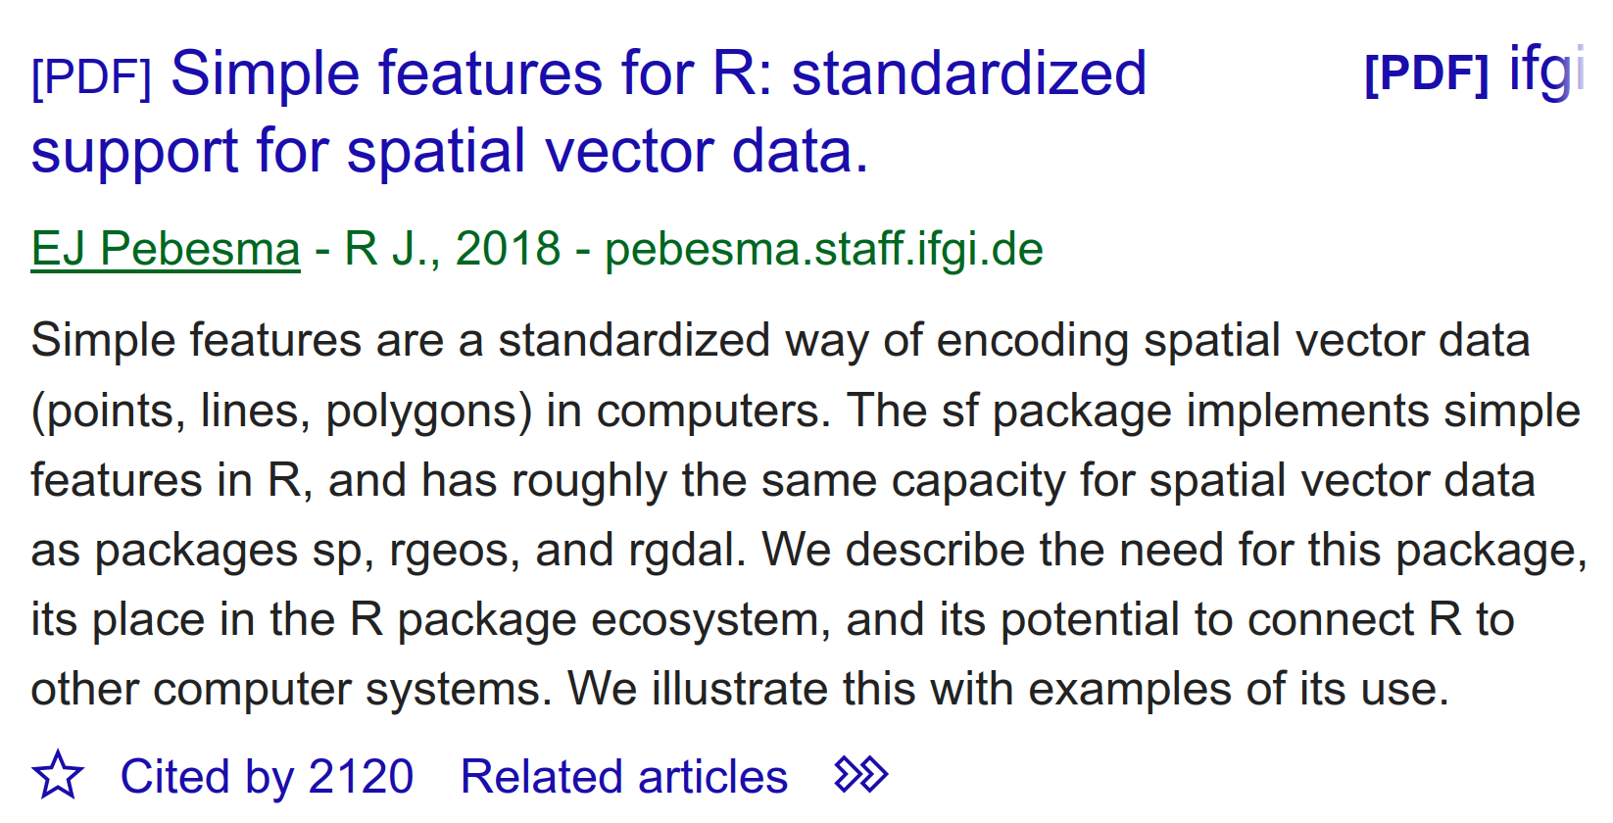This screenshot has height=823, width=1613.
Task: View EJ Pebesma's author profile
Action: click(x=165, y=249)
